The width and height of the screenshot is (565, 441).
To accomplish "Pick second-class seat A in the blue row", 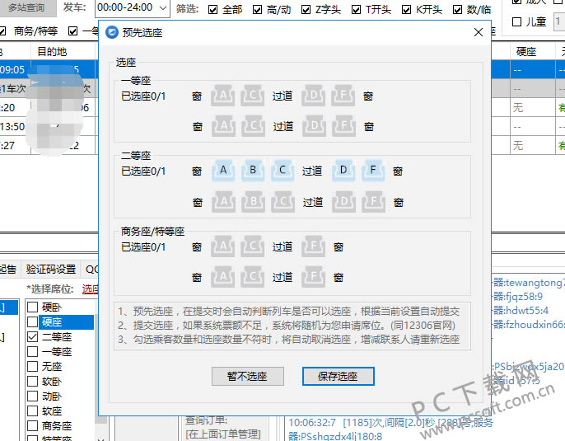I will click(223, 171).
